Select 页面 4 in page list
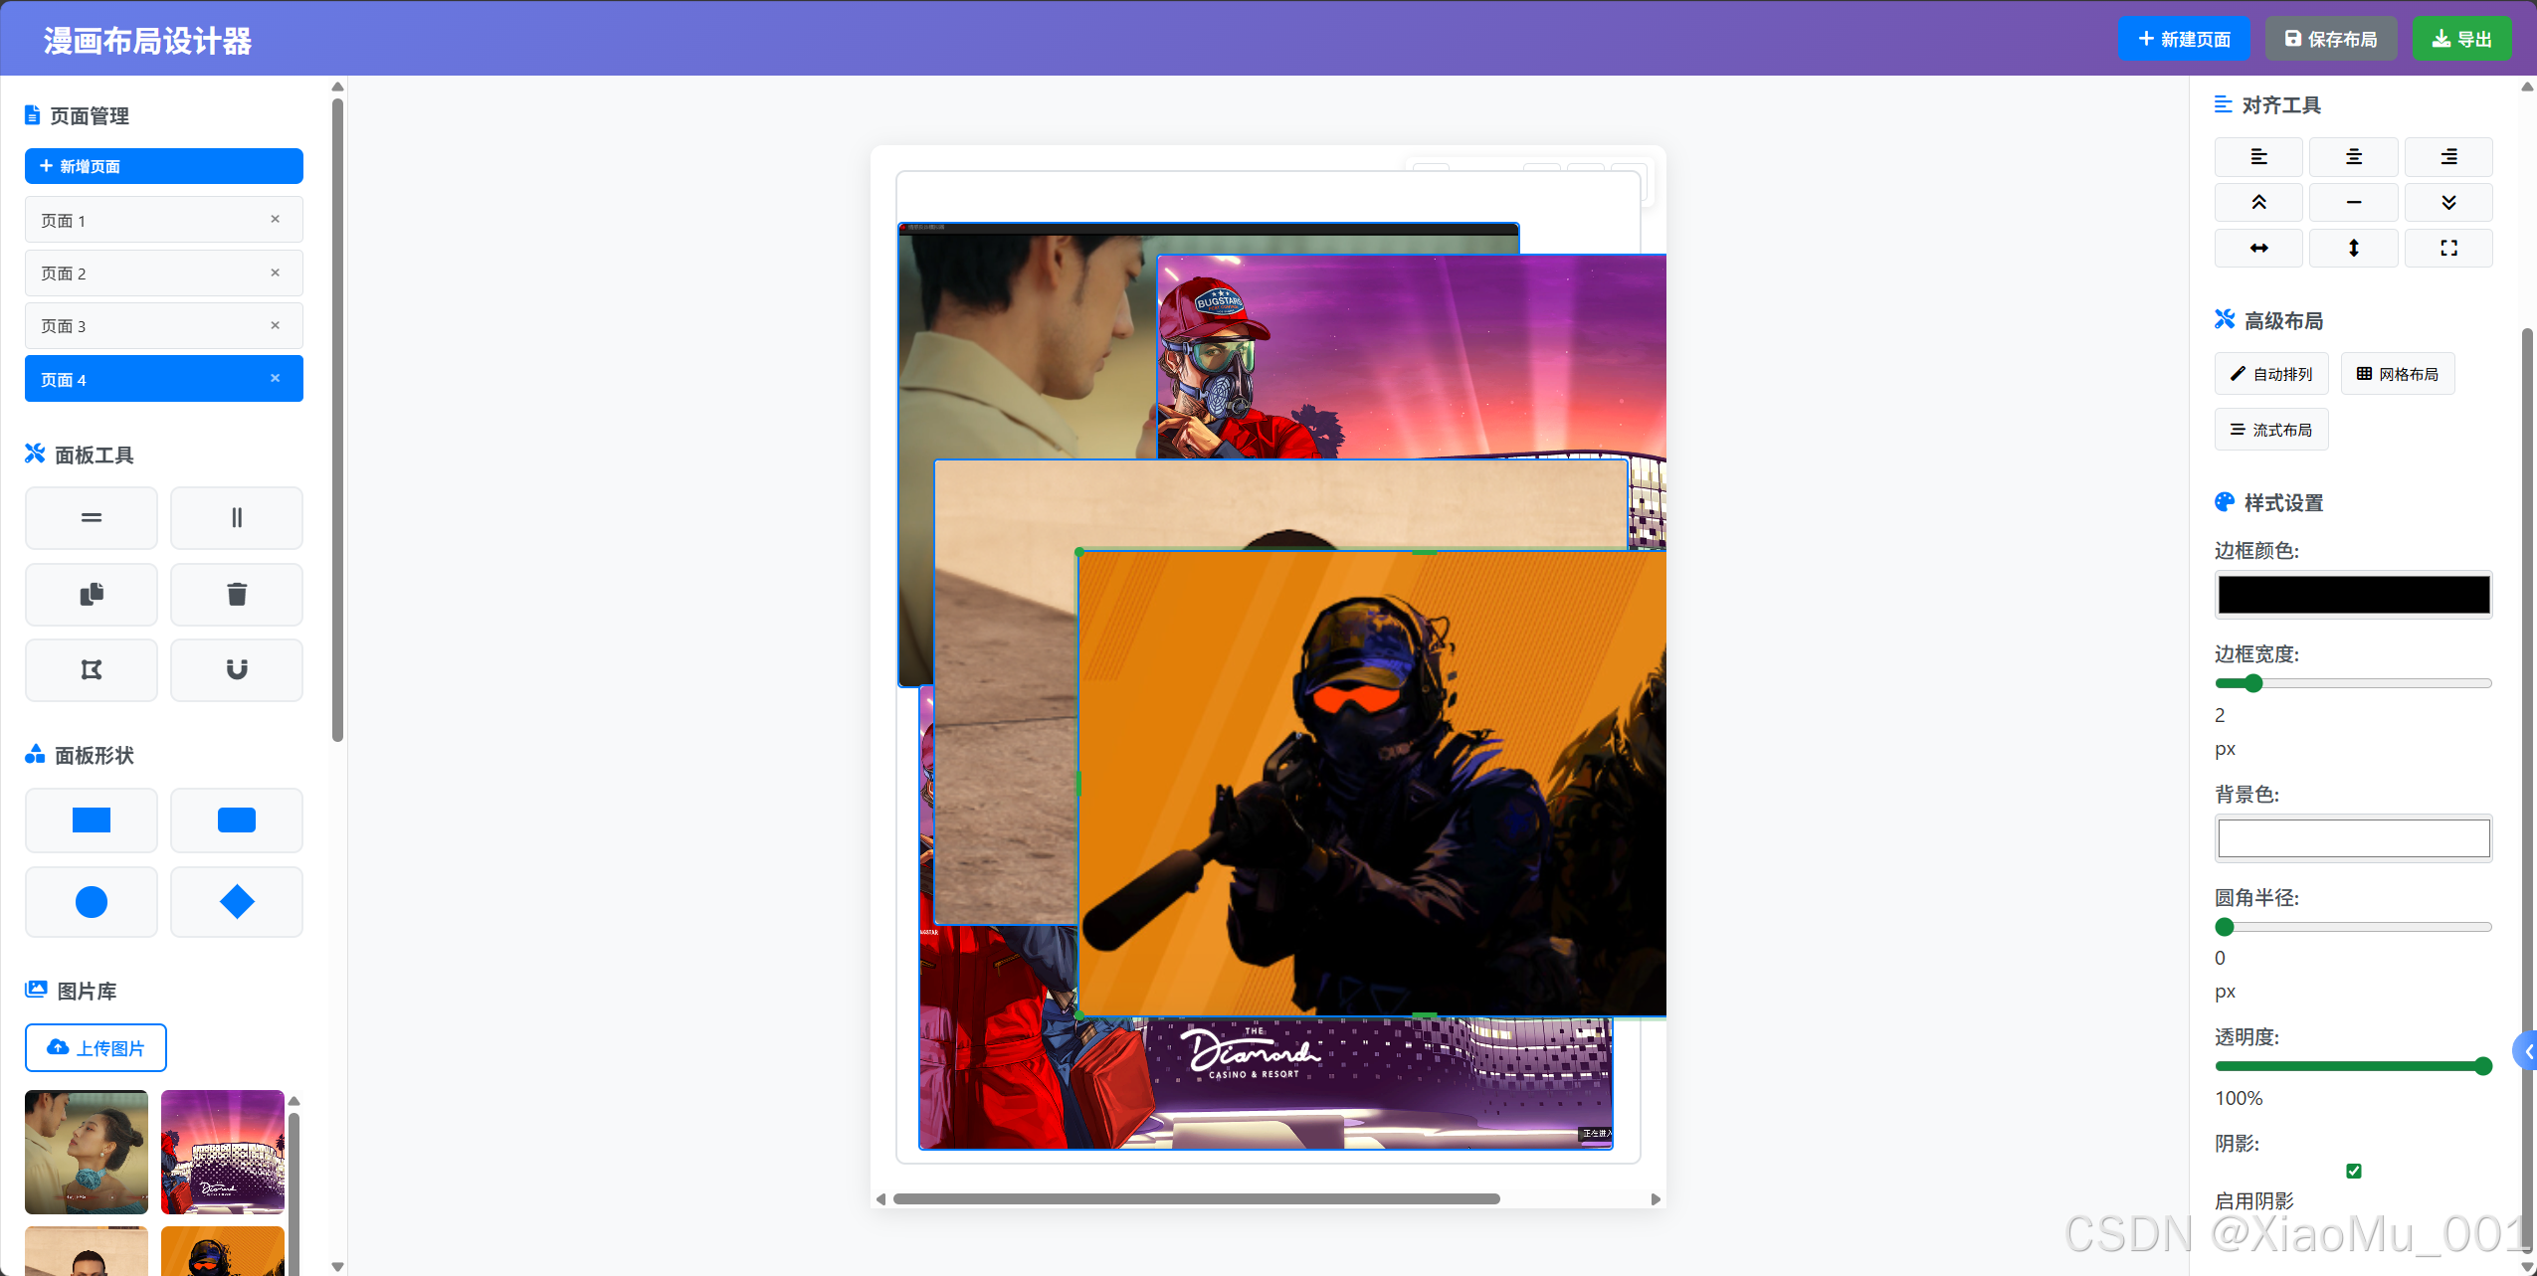The image size is (2537, 1276). pyautogui.click(x=164, y=379)
